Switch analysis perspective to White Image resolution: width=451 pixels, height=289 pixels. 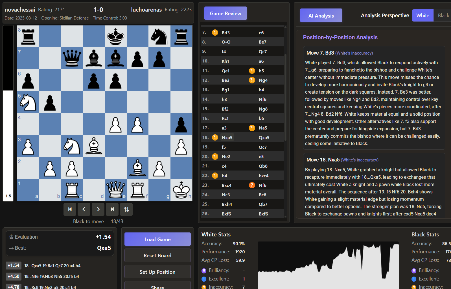coord(422,16)
